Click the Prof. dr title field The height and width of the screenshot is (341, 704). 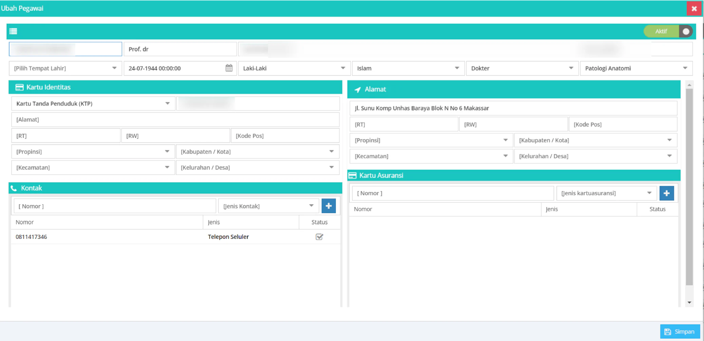pos(180,49)
